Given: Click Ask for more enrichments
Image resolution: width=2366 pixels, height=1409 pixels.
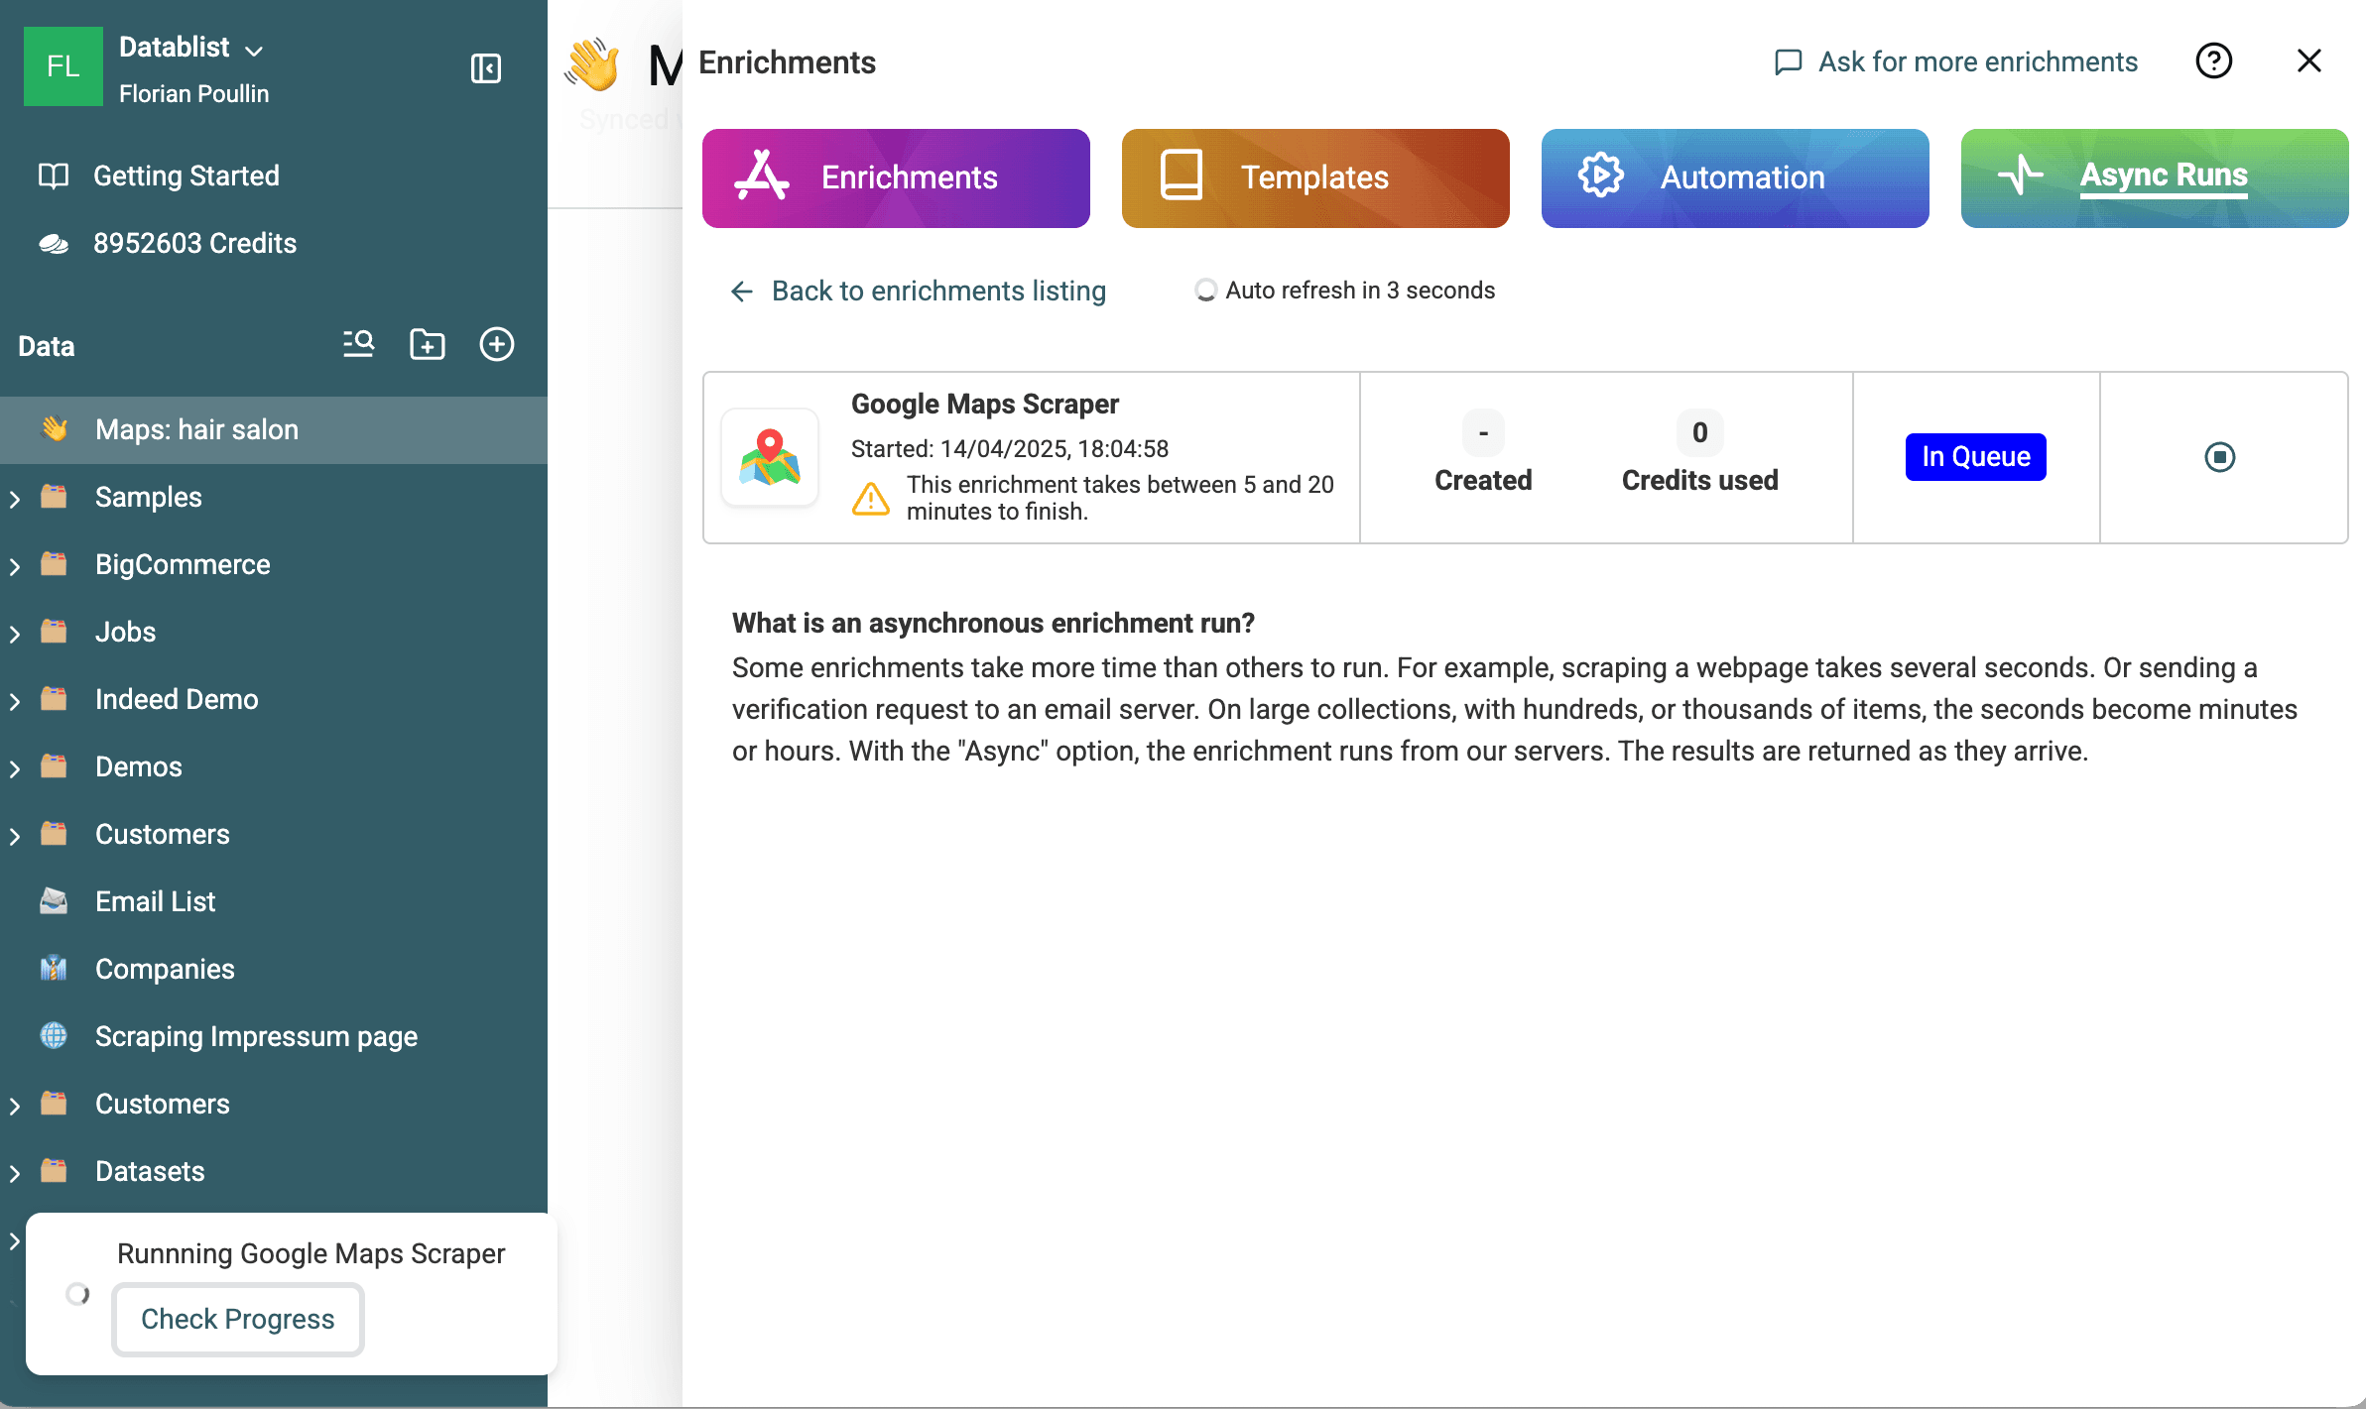Looking at the screenshot, I should [1956, 61].
